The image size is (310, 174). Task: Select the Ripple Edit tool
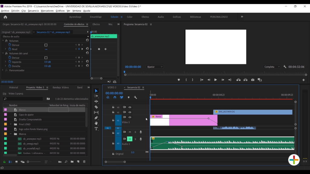96,101
